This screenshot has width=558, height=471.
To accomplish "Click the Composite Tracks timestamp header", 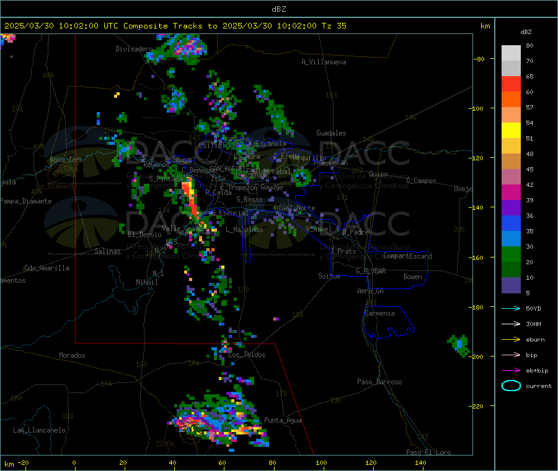I will [175, 26].
